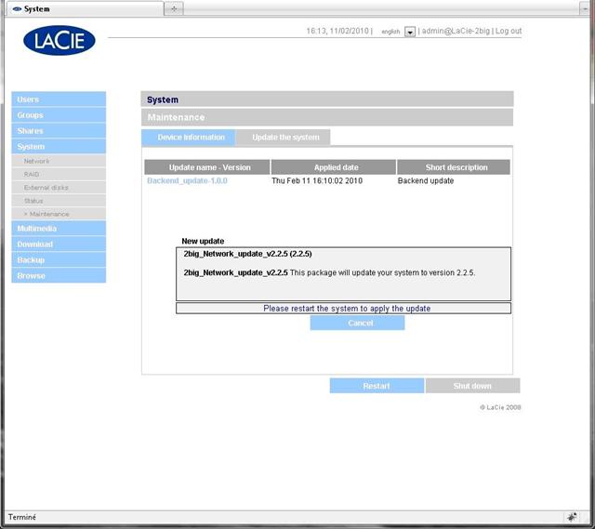Select RAID under System menu
Screen dimensions: 595x529
[32, 174]
